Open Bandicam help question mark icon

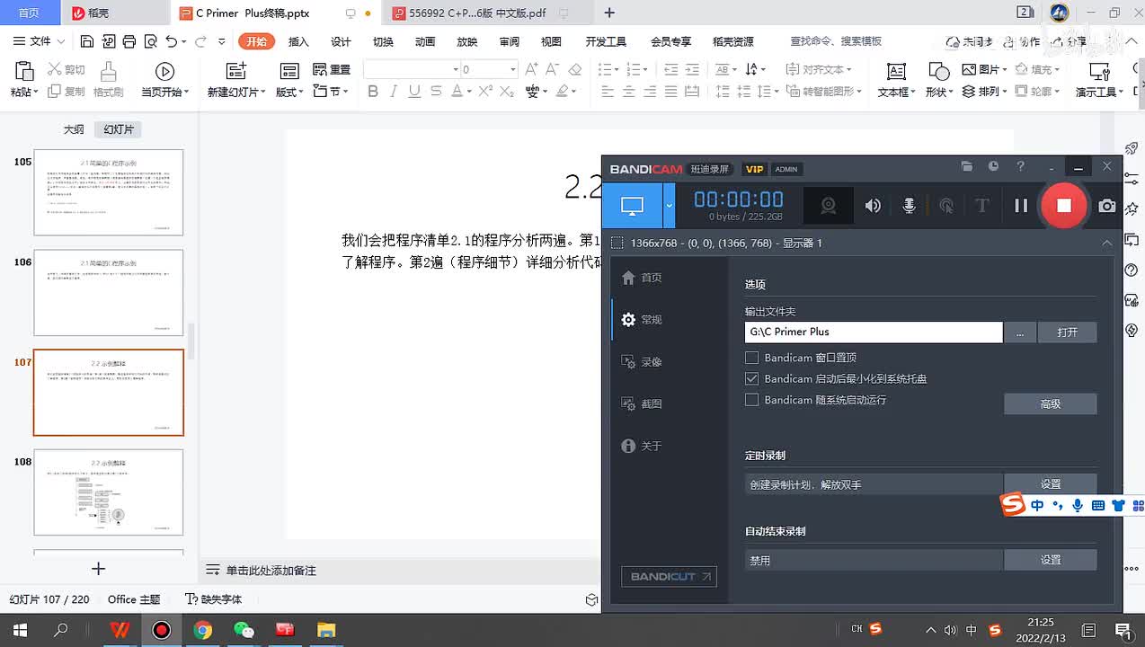click(1020, 166)
